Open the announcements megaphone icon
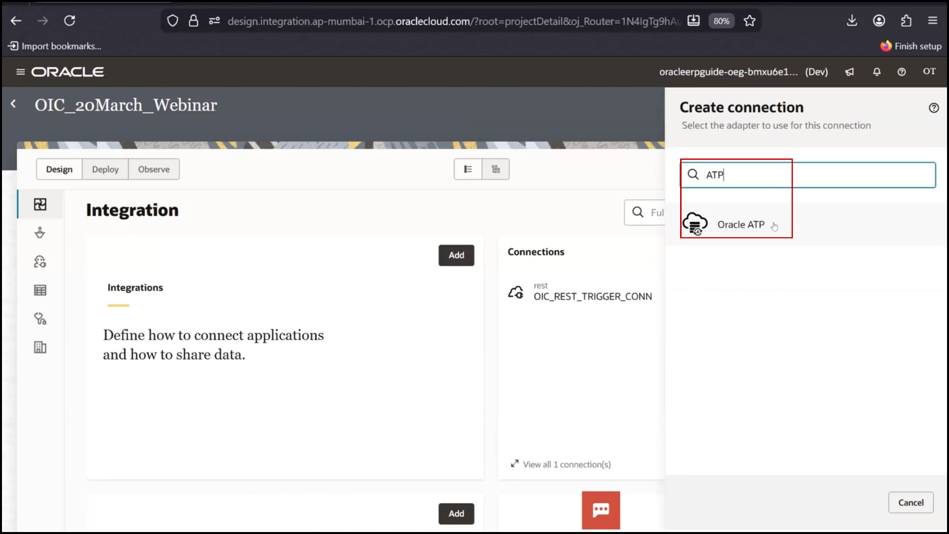The image size is (949, 534). tap(850, 72)
